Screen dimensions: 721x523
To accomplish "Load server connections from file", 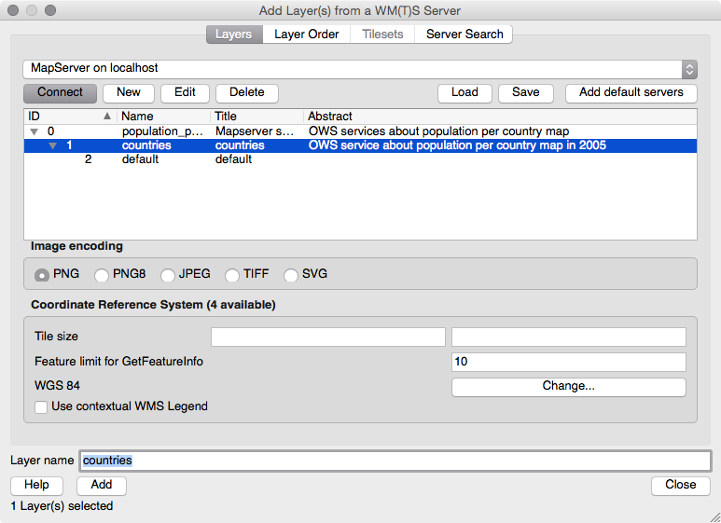I will pos(464,92).
